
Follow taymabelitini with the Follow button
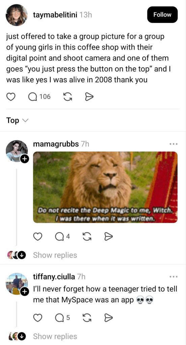pos(162,14)
